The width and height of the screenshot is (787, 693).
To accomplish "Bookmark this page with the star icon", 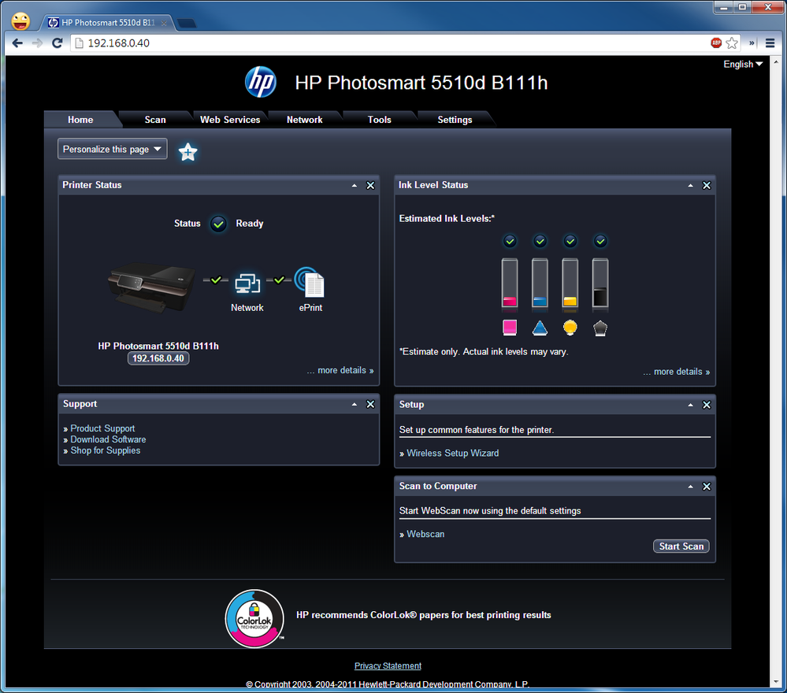I will pyautogui.click(x=732, y=43).
